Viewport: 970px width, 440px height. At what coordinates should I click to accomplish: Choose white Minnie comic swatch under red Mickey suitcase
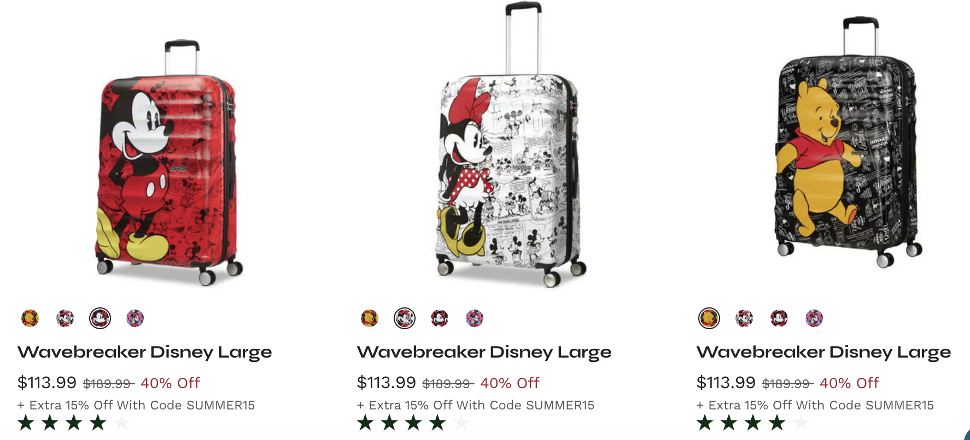coord(65,318)
